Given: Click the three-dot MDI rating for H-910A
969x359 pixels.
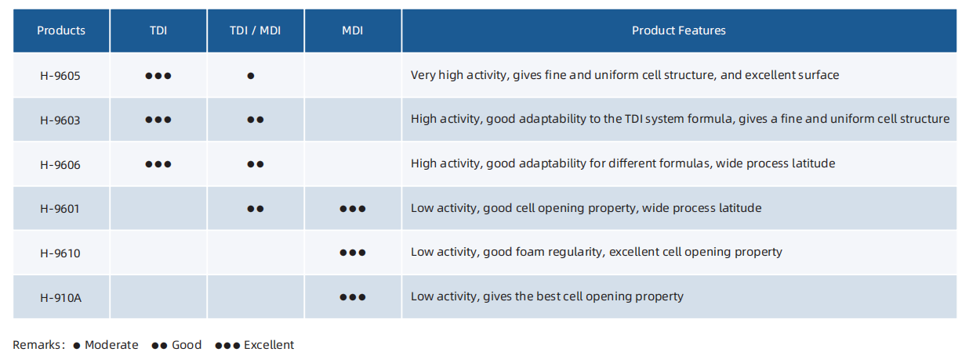Looking at the screenshot, I should [x=353, y=297].
